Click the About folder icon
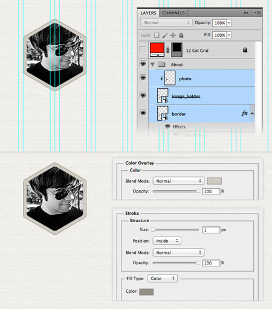272x309 pixels. [161, 64]
